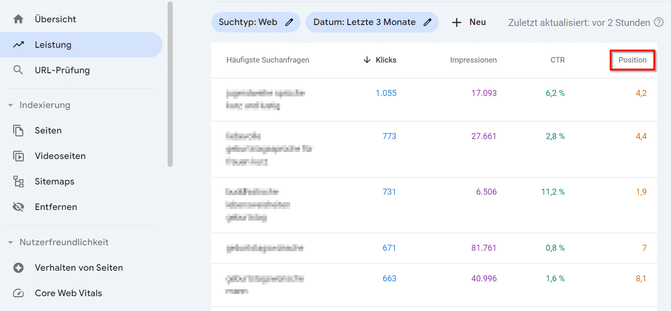Open the Leistung performance report icon
671x311 pixels.
tap(19, 44)
